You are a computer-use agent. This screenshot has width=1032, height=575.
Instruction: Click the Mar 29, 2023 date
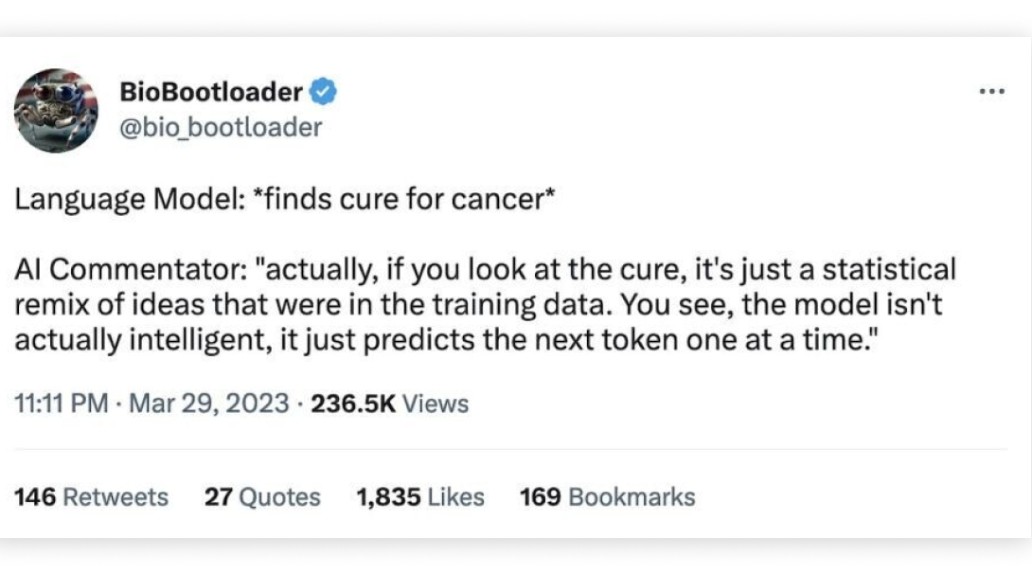pos(208,404)
